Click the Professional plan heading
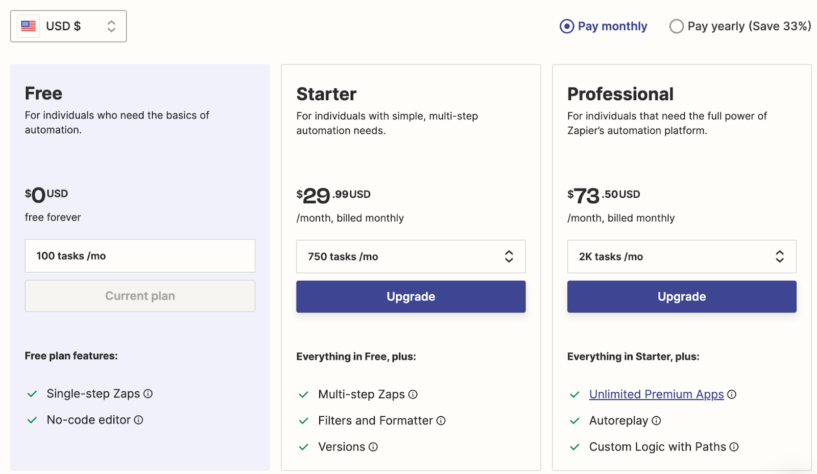 tap(620, 94)
